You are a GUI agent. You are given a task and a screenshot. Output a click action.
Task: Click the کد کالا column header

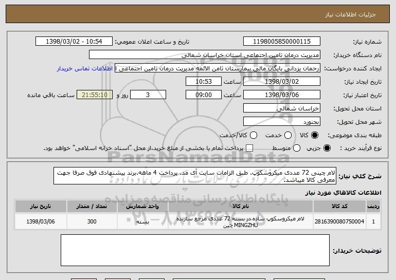[x=339, y=207]
